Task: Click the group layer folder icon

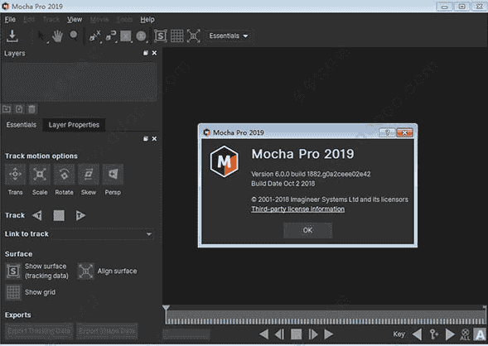Action: pos(7,109)
